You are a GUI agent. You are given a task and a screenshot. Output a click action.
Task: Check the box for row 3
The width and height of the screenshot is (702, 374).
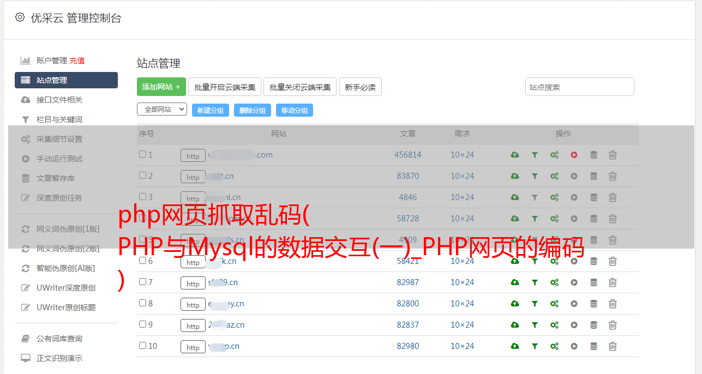[142, 197]
